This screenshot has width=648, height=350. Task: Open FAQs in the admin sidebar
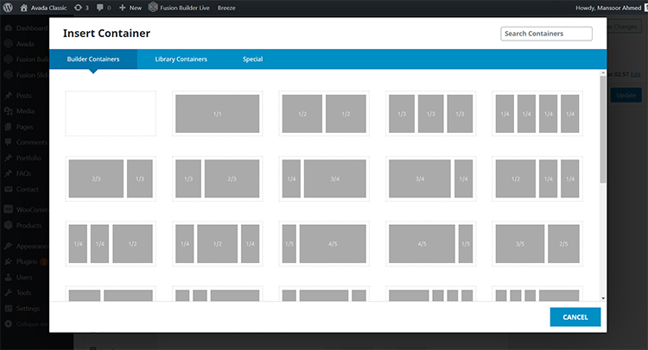click(x=19, y=173)
